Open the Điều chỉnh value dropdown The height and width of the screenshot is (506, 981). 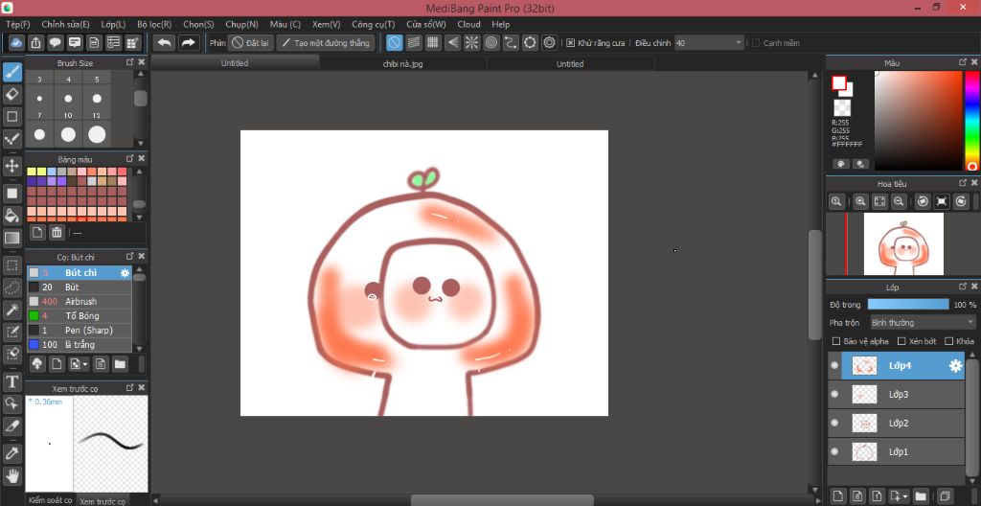click(709, 43)
